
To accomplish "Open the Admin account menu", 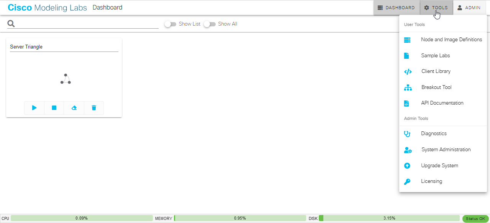I will click(469, 7).
